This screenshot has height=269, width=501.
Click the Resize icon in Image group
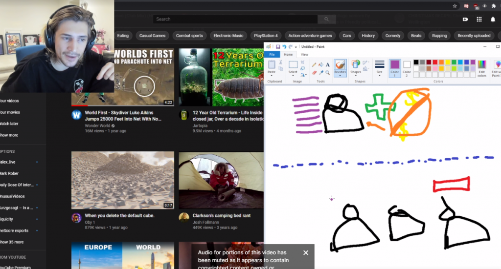(x=302, y=68)
